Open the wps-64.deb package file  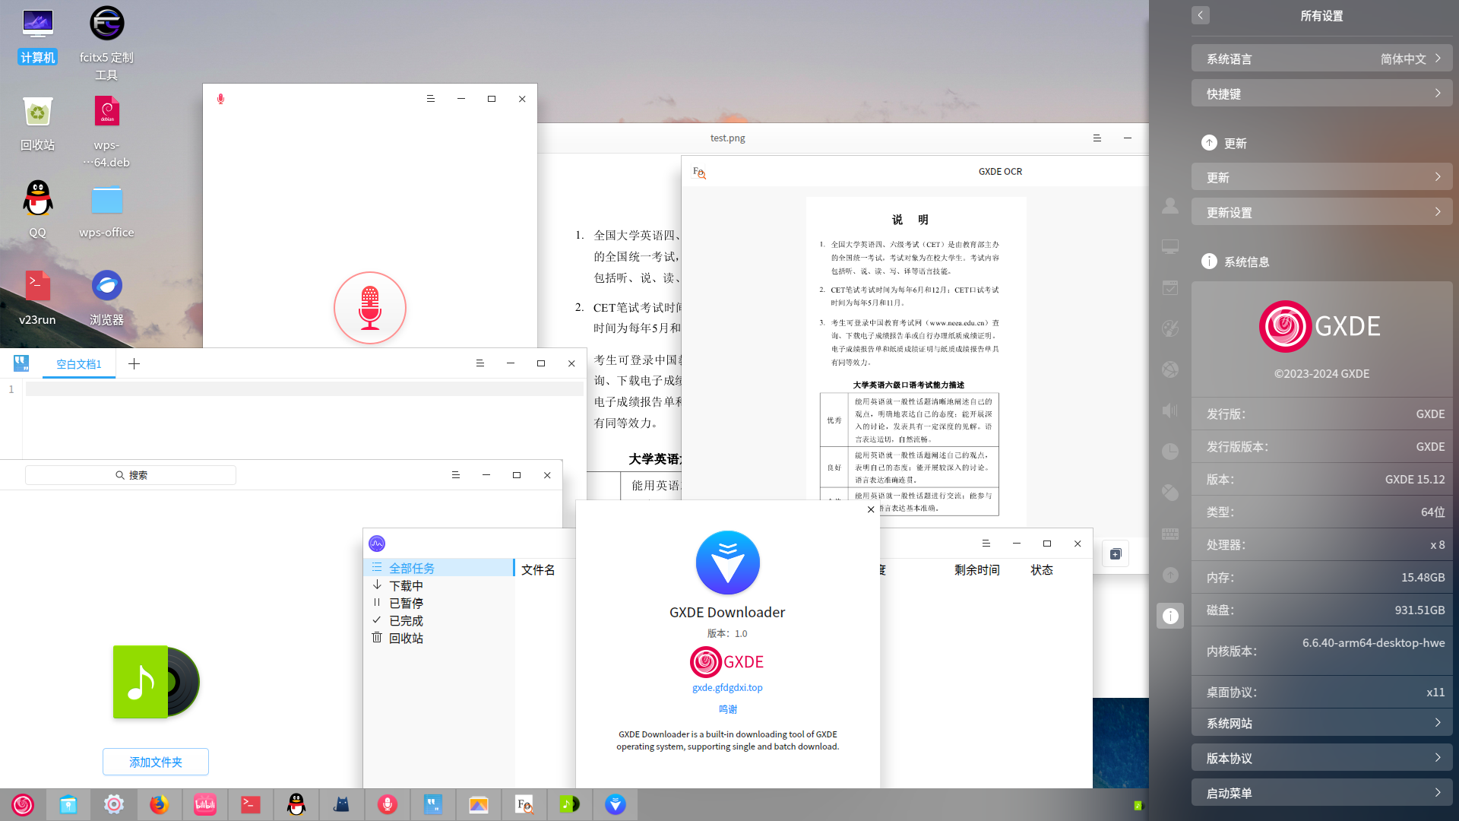tap(106, 131)
